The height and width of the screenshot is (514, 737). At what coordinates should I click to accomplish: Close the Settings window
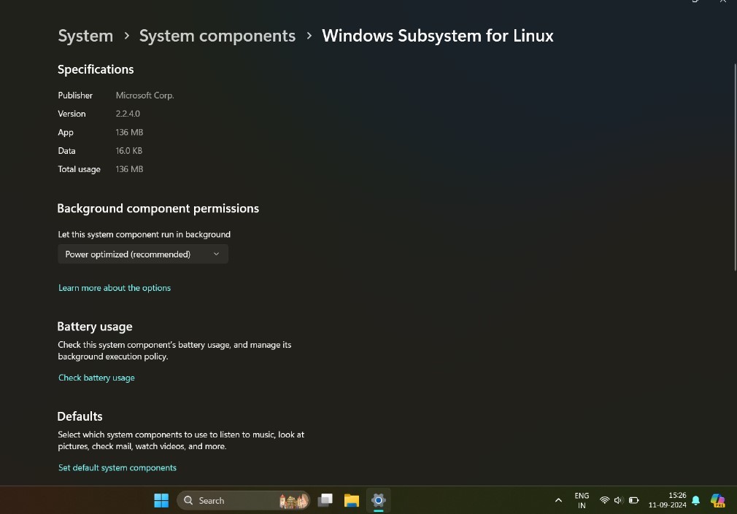click(x=723, y=1)
